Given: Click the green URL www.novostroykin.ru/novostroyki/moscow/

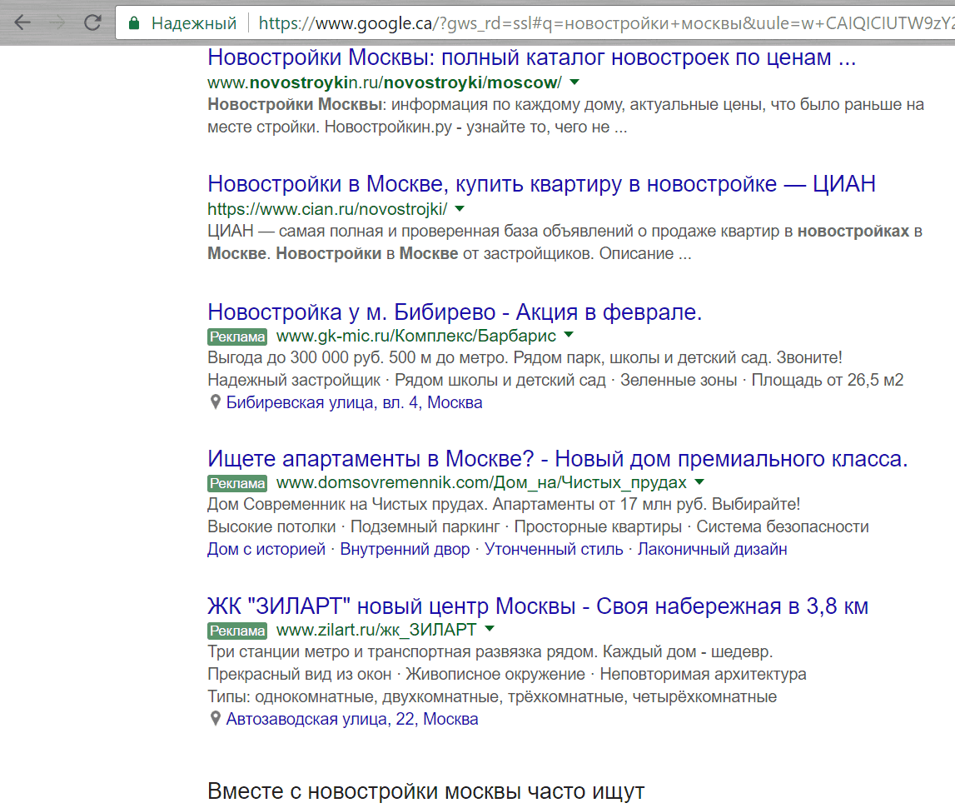Looking at the screenshot, I should pyautogui.click(x=385, y=82).
